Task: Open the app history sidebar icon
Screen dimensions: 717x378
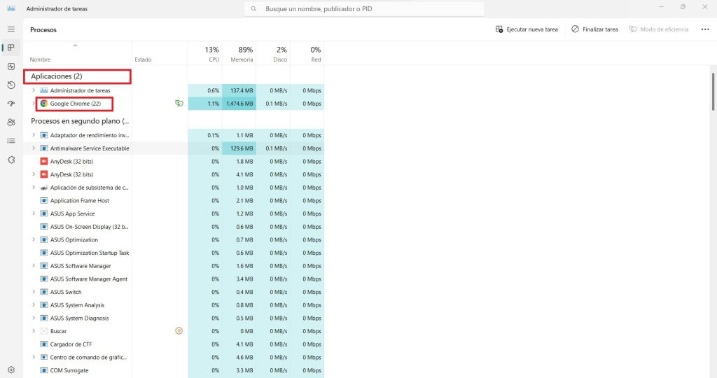Action: coord(11,85)
